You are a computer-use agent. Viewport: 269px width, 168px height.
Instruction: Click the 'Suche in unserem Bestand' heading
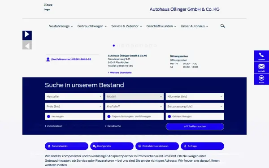coord(84,85)
